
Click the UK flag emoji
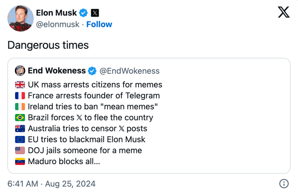point(20,85)
